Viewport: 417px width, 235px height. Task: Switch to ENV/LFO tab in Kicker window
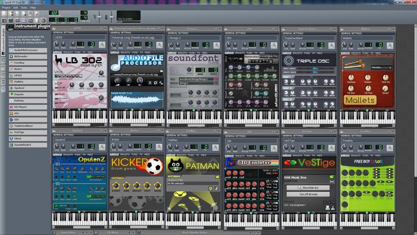(125, 154)
